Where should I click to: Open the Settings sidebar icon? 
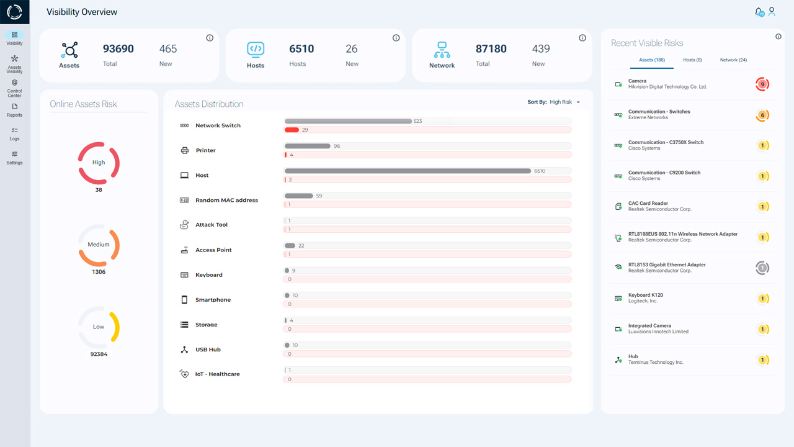[14, 158]
